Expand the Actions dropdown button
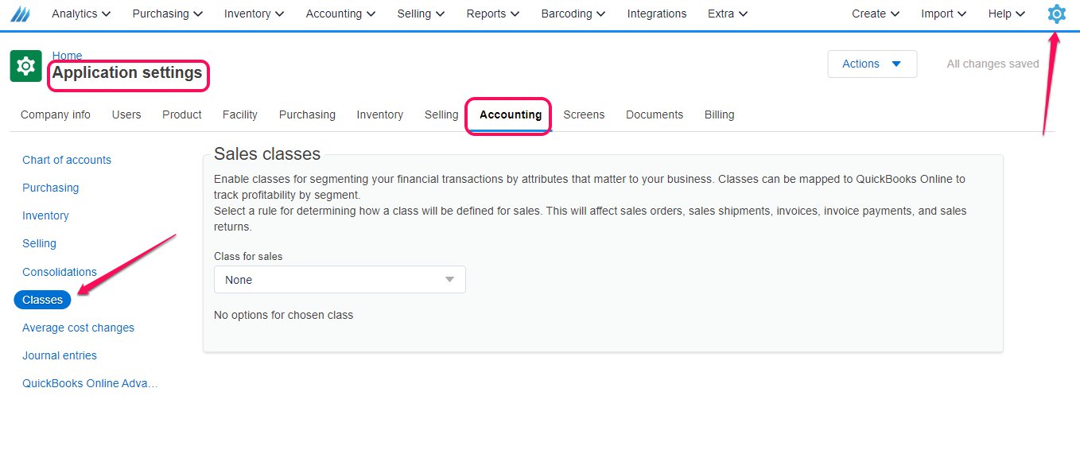The height and width of the screenshot is (450, 1080). (872, 64)
